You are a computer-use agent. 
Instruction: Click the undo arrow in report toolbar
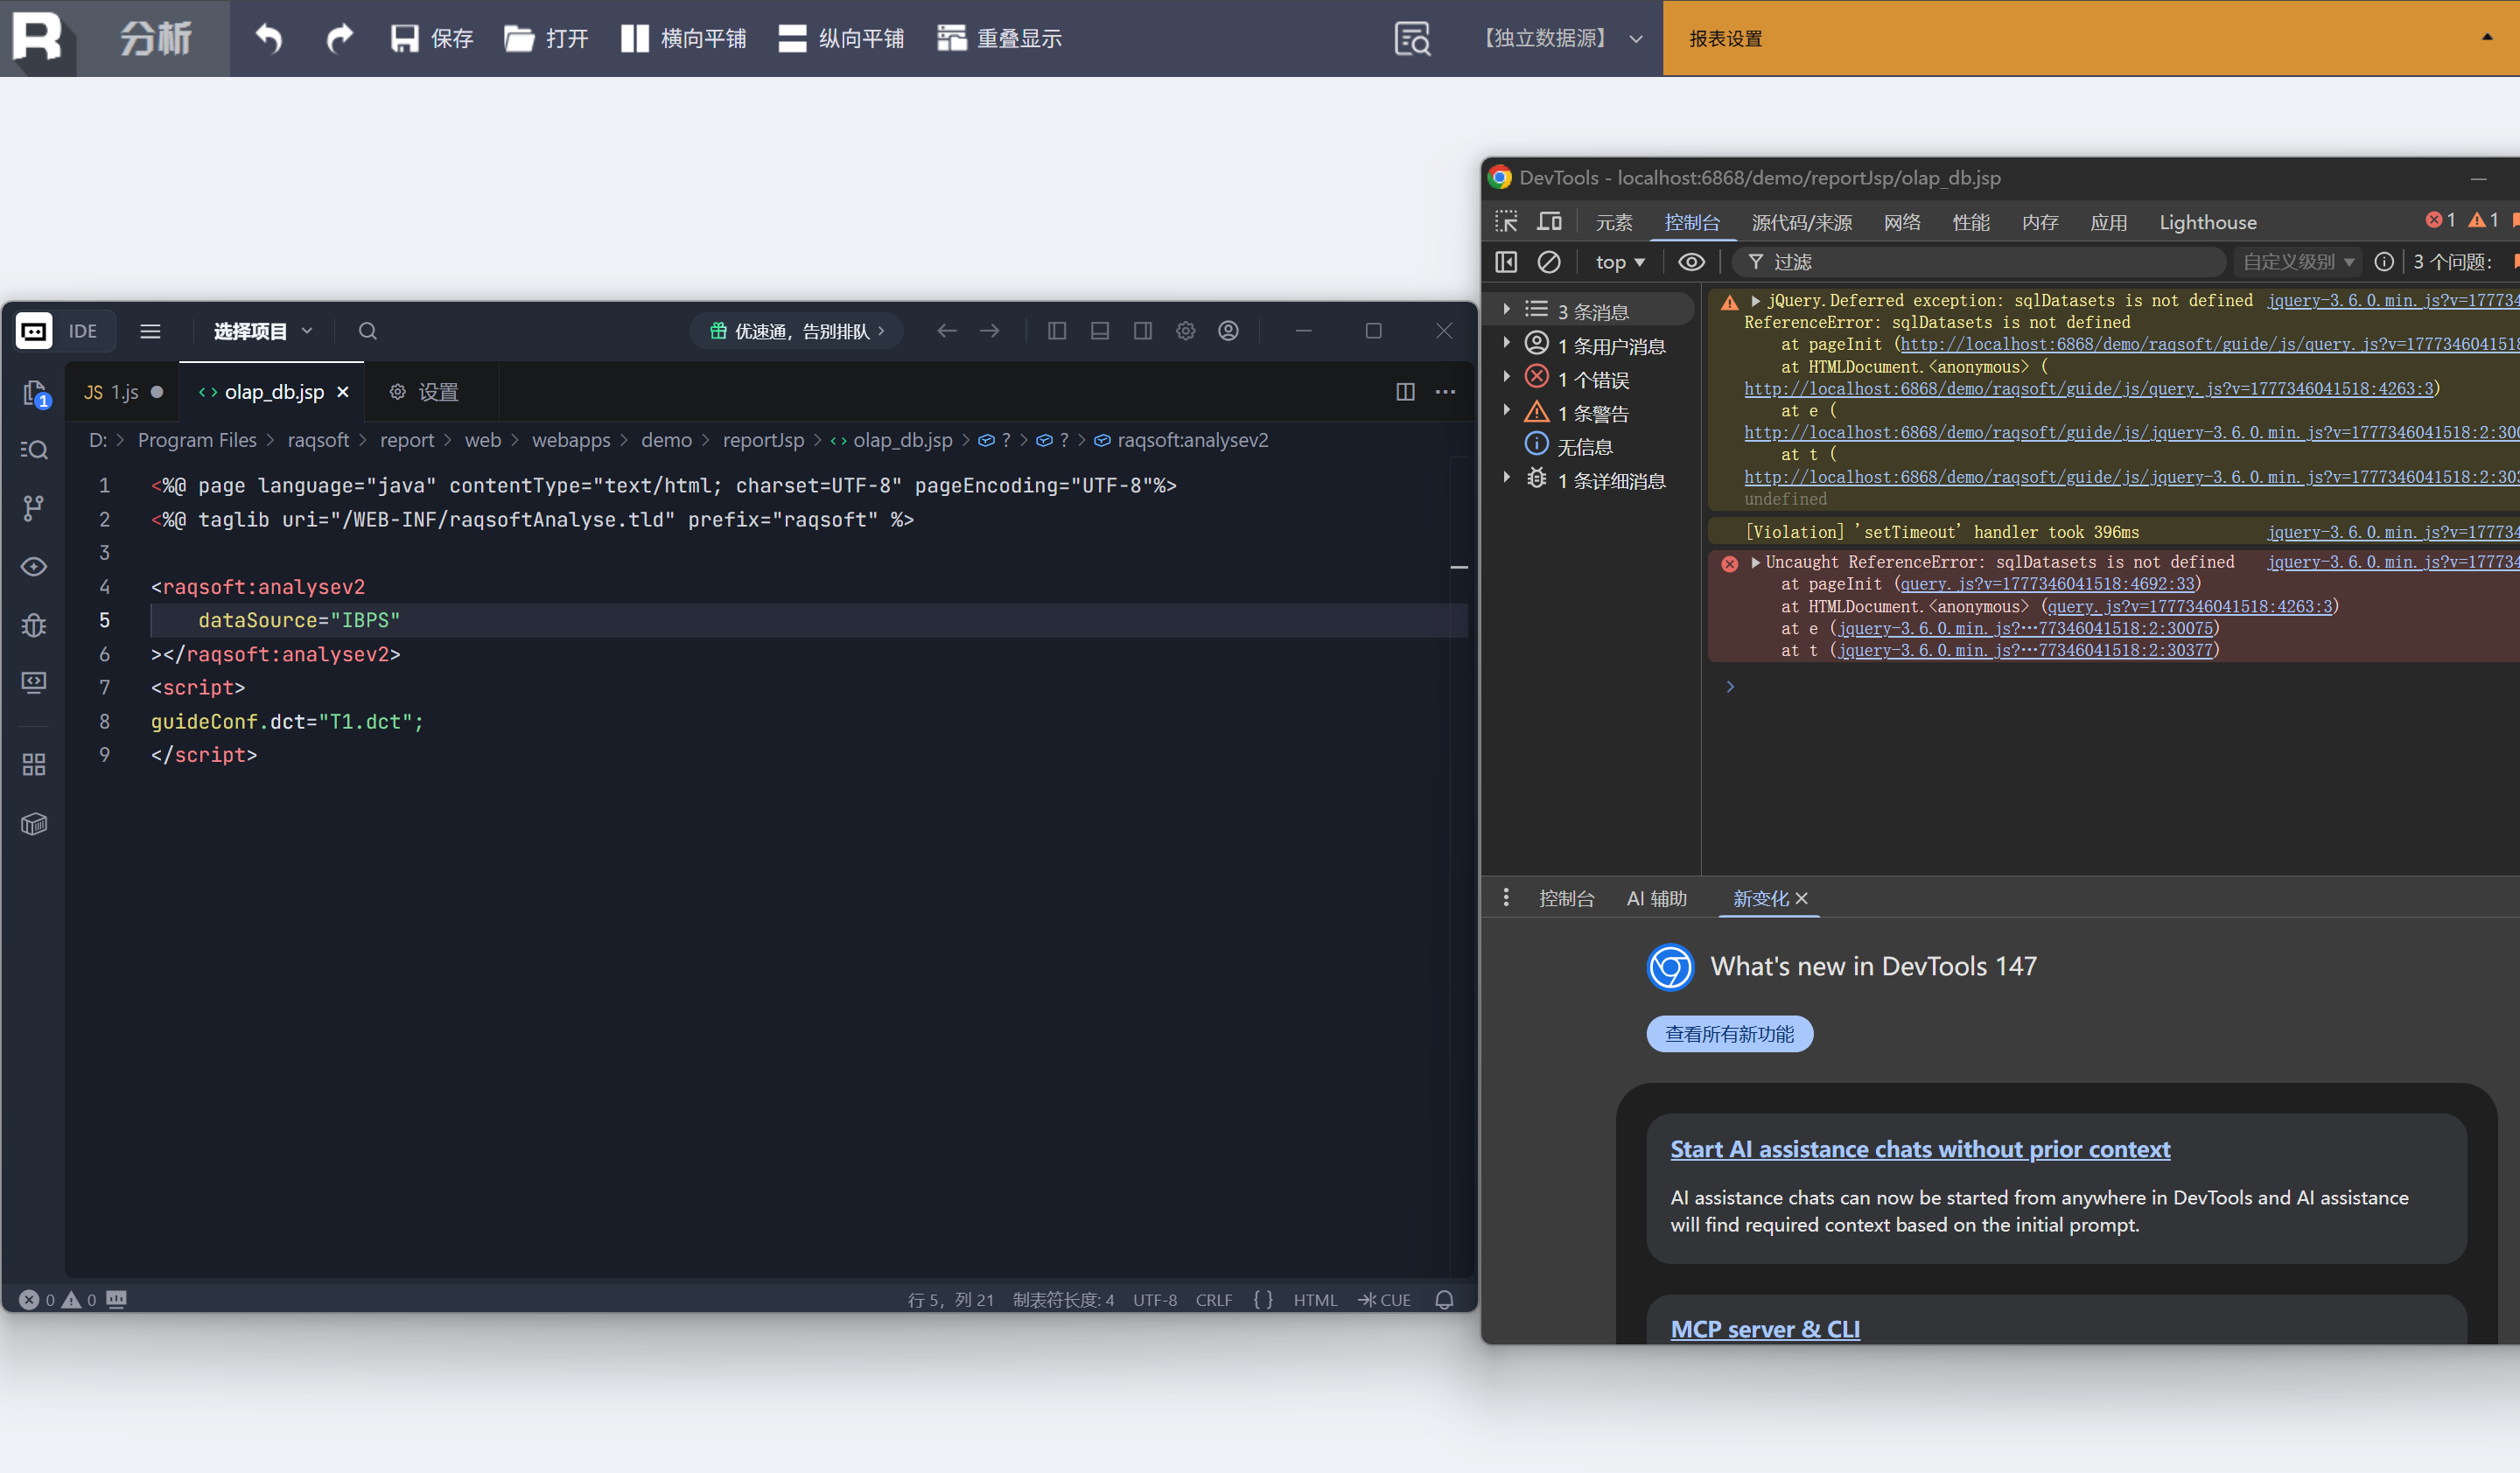[268, 38]
